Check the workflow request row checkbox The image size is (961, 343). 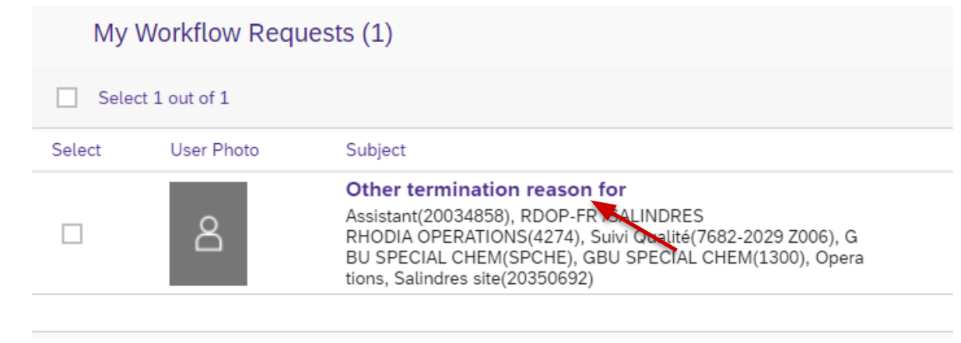(x=72, y=233)
